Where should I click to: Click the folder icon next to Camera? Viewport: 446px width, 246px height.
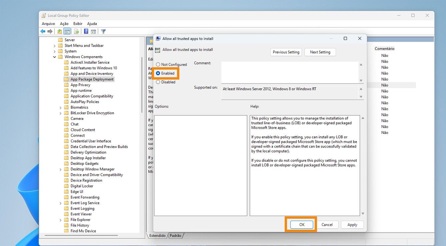coord(66,119)
